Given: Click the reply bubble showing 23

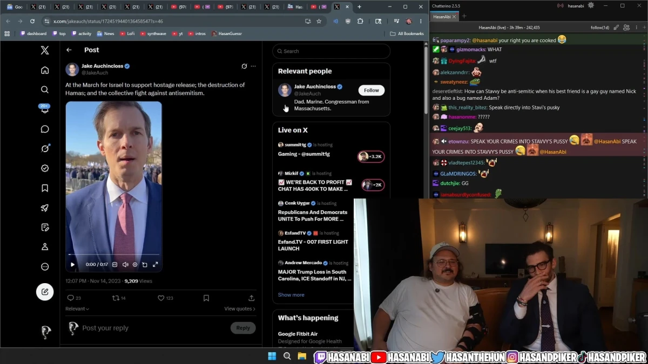Looking at the screenshot, I should point(74,298).
